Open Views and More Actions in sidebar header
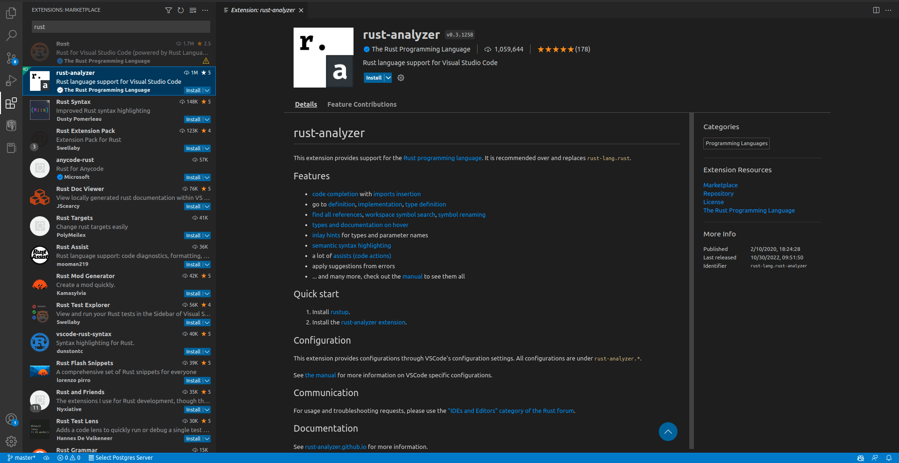899x463 pixels. coord(205,10)
